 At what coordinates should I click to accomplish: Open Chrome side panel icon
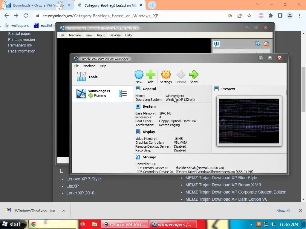pos(280,16)
